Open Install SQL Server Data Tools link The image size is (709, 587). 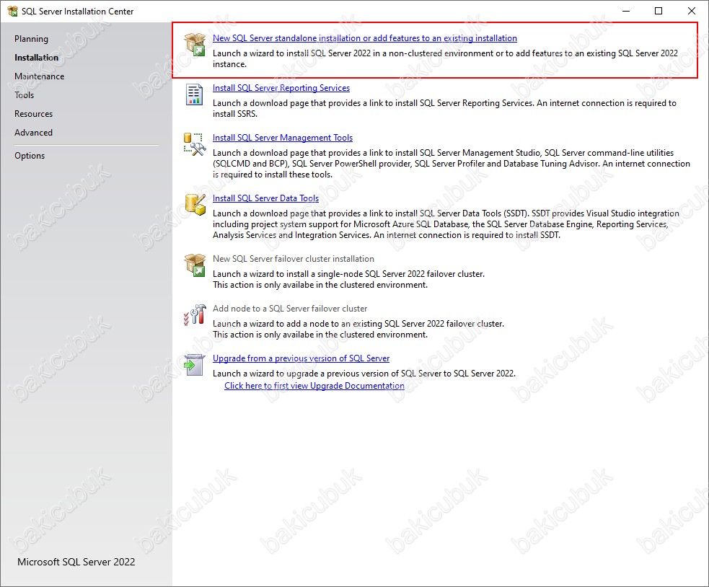point(266,198)
